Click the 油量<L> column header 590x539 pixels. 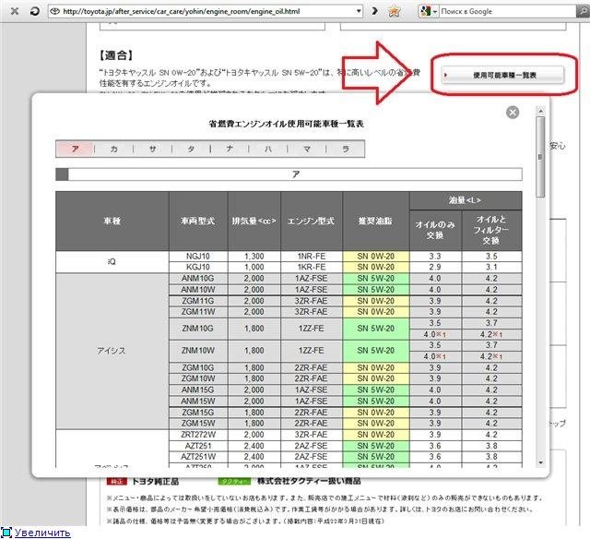[x=466, y=200]
